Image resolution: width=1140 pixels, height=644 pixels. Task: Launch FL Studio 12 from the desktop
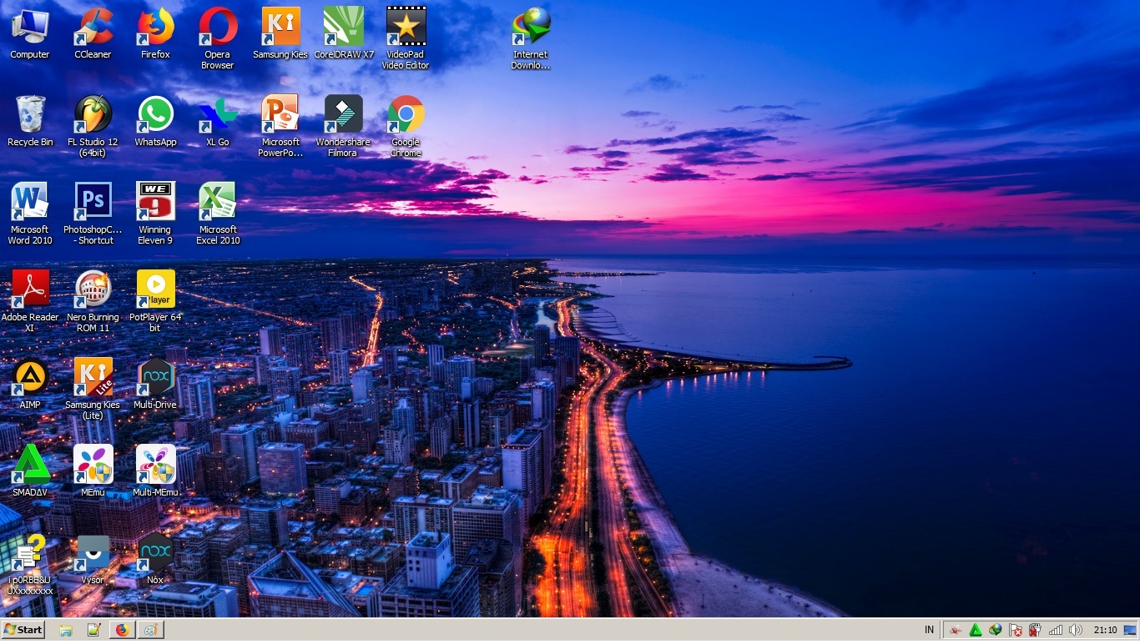click(x=93, y=115)
